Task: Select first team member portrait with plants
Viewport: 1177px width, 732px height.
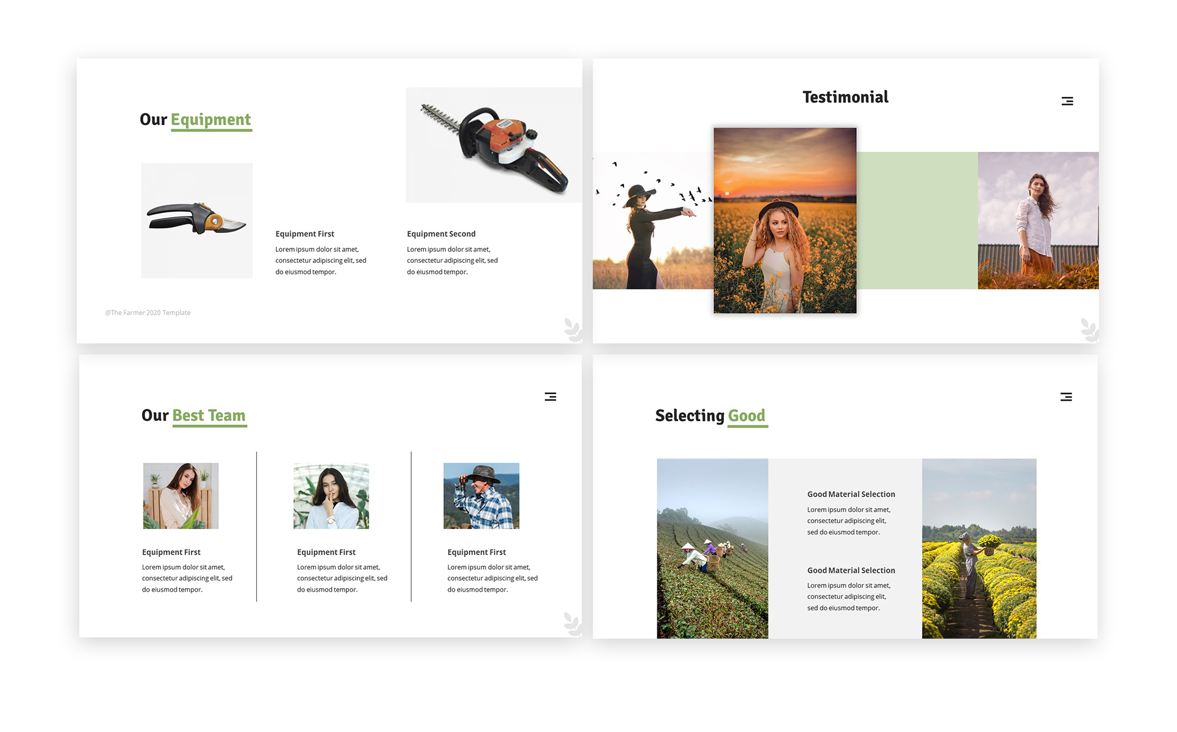Action: point(181,496)
